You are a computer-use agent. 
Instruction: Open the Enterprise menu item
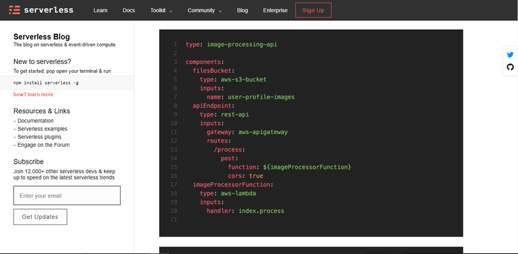275,10
